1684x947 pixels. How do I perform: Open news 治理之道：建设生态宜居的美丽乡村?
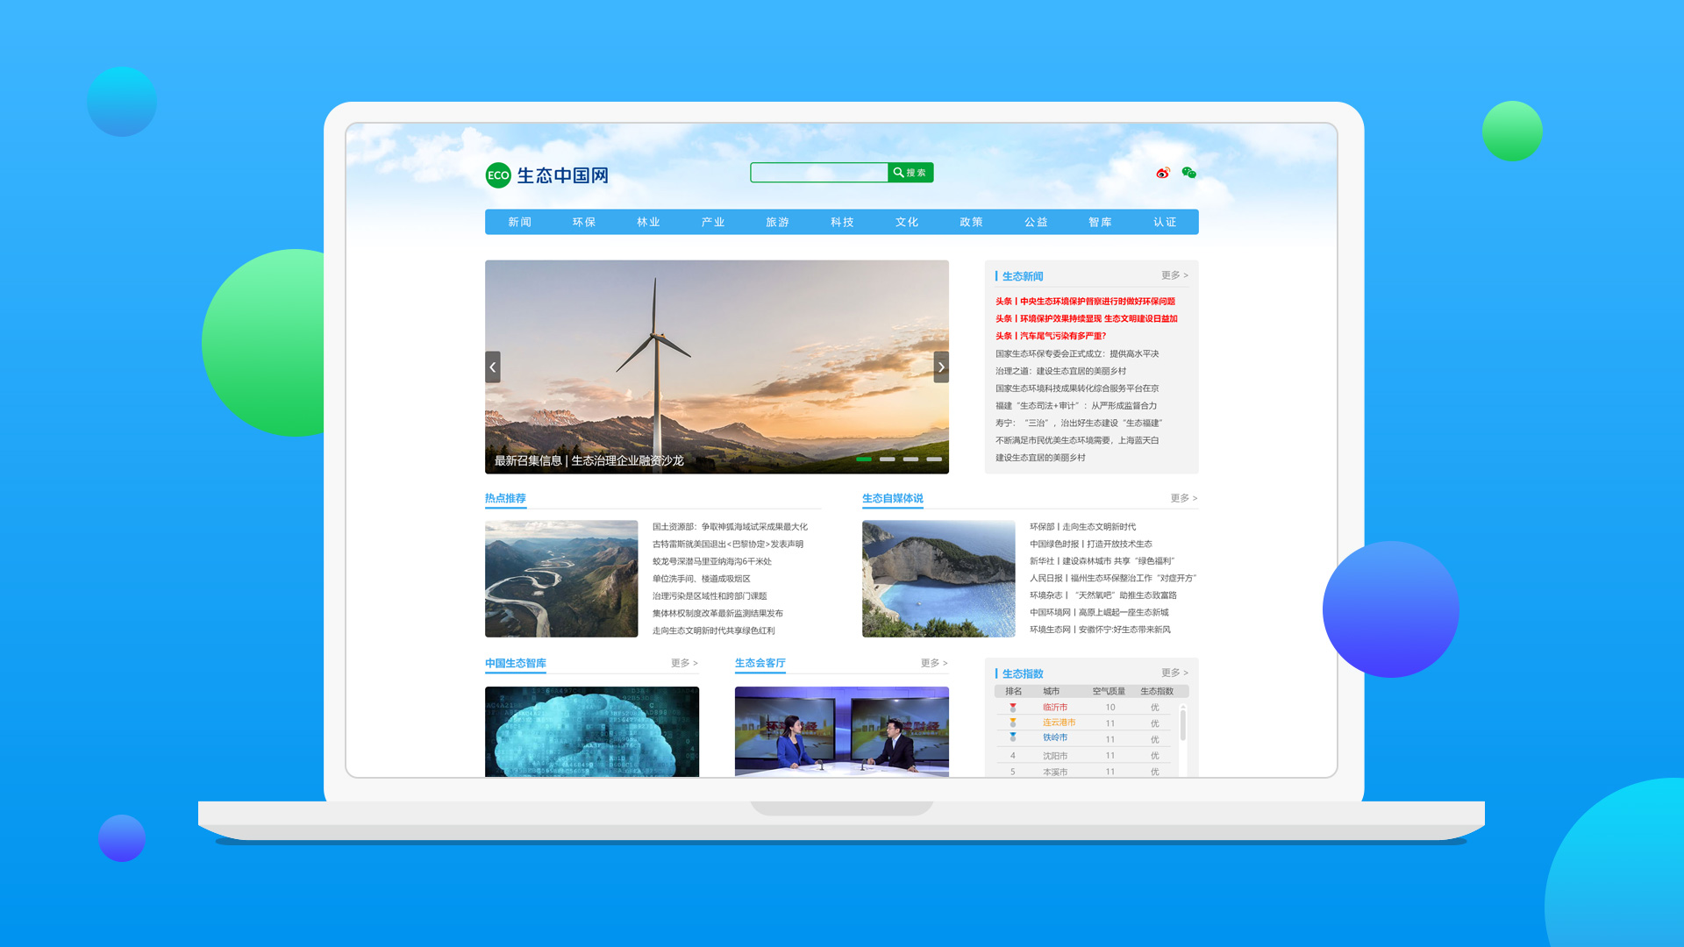(x=1061, y=371)
